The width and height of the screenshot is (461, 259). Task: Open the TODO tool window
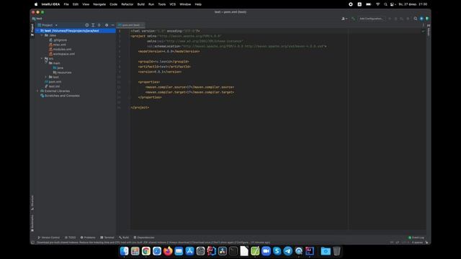click(x=71, y=237)
